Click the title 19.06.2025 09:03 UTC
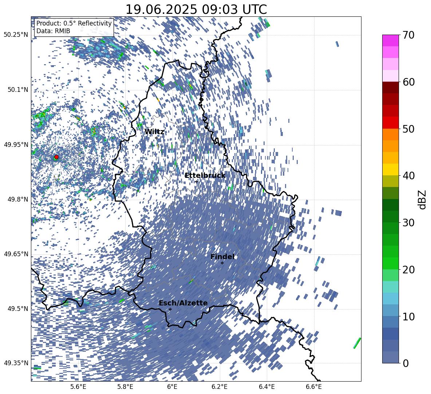 click(x=196, y=9)
